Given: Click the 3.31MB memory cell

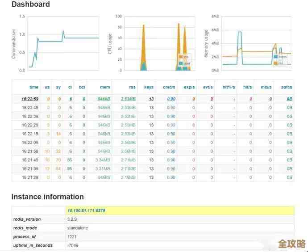Looking at the screenshot, I should (103, 168).
